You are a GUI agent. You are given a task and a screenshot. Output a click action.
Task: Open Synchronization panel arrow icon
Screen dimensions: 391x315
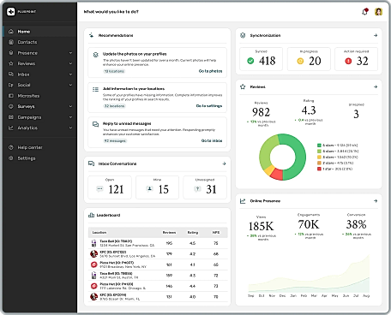[376, 35]
